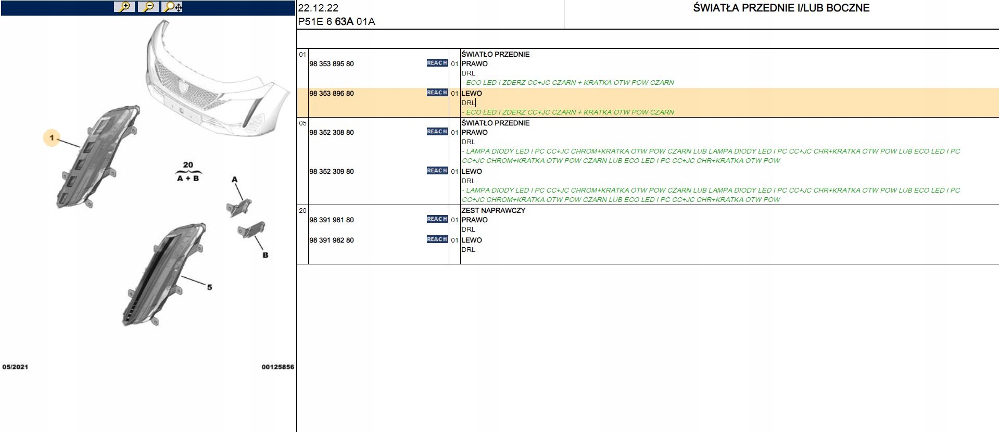Click callout 5 in the diagram
The image size is (999, 432).
(x=210, y=287)
